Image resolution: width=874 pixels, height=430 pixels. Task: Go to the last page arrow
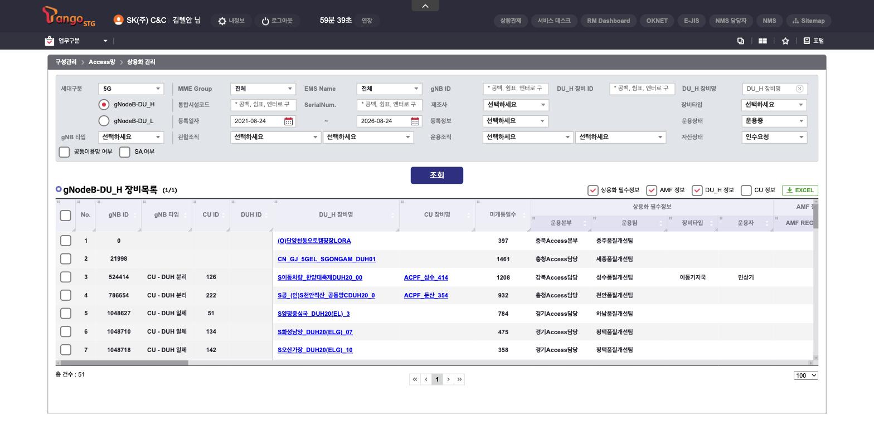[x=459, y=379]
